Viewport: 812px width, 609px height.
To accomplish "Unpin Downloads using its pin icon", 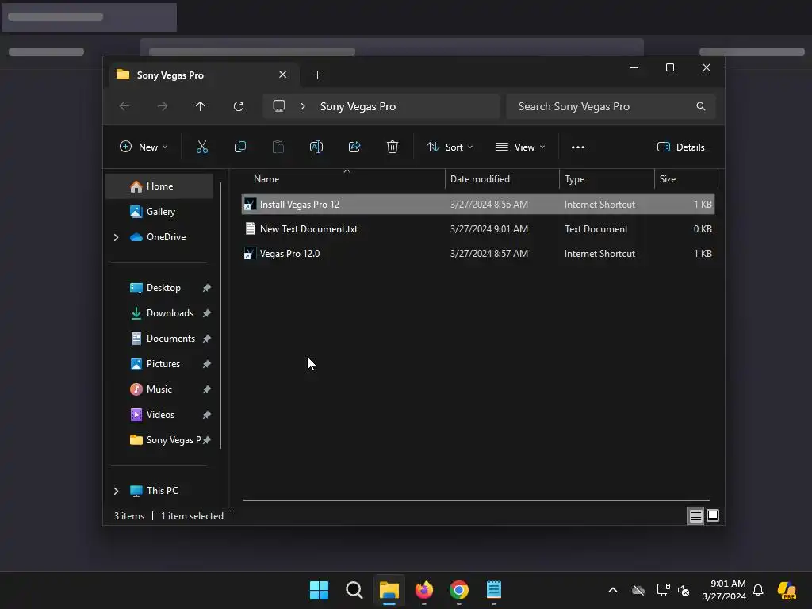I will [207, 313].
